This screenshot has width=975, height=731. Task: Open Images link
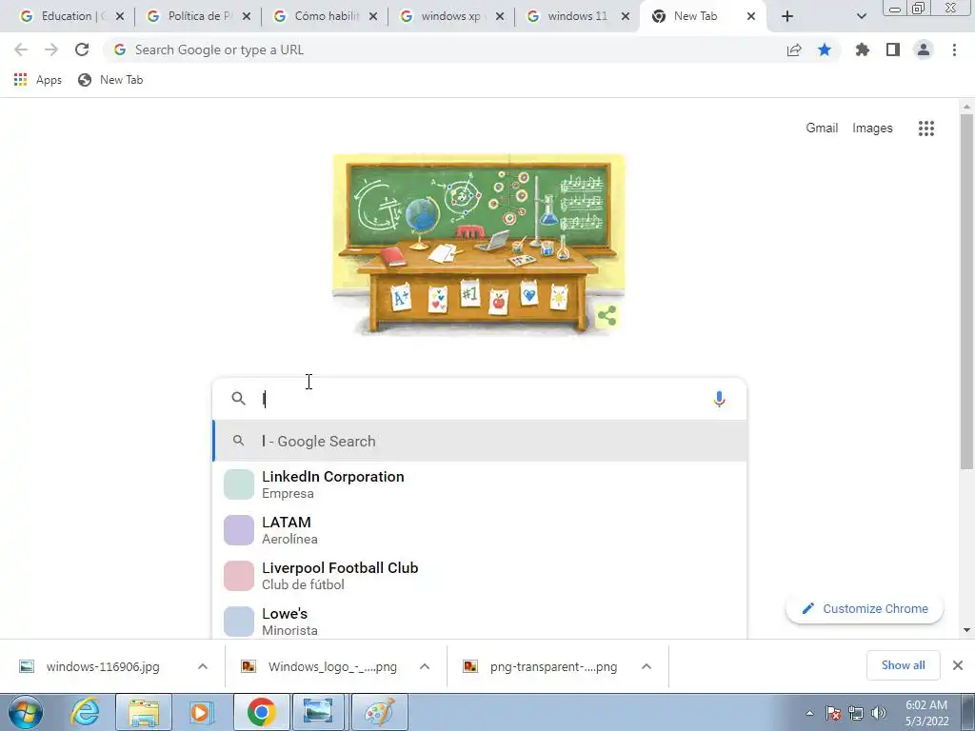coord(872,128)
